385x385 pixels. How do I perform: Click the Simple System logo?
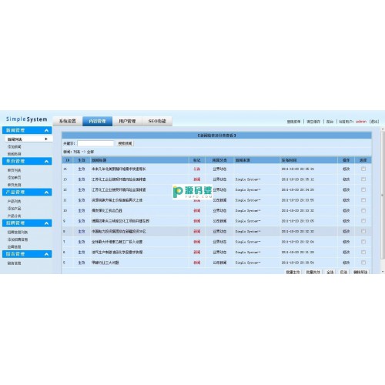coord(27,119)
